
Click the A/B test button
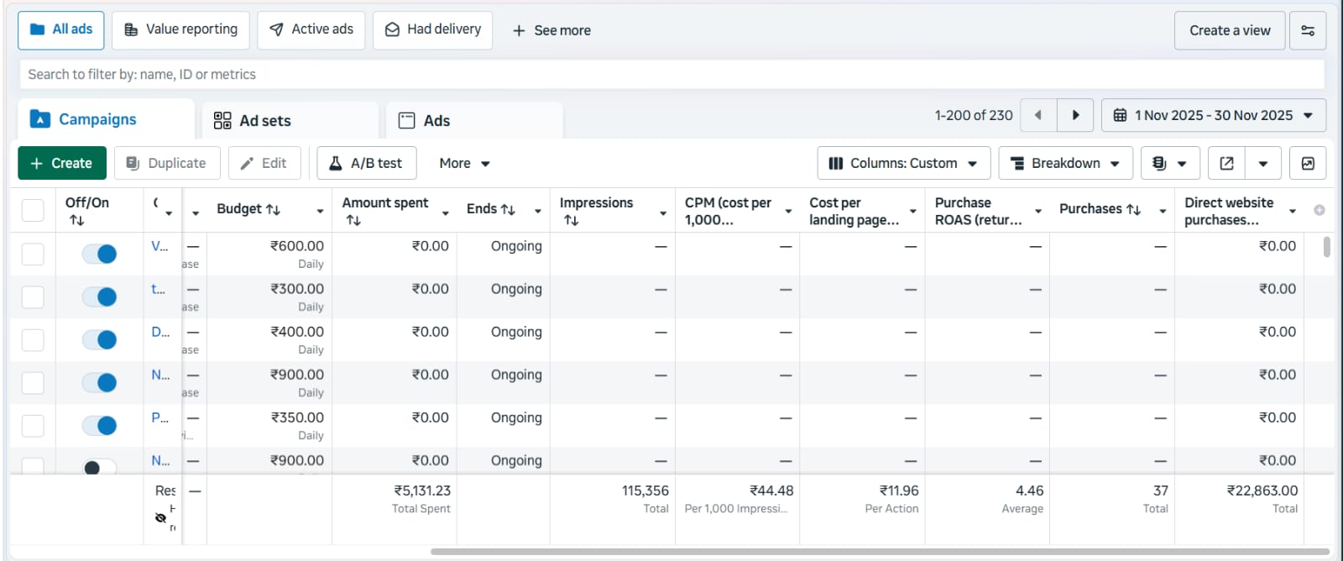[365, 163]
